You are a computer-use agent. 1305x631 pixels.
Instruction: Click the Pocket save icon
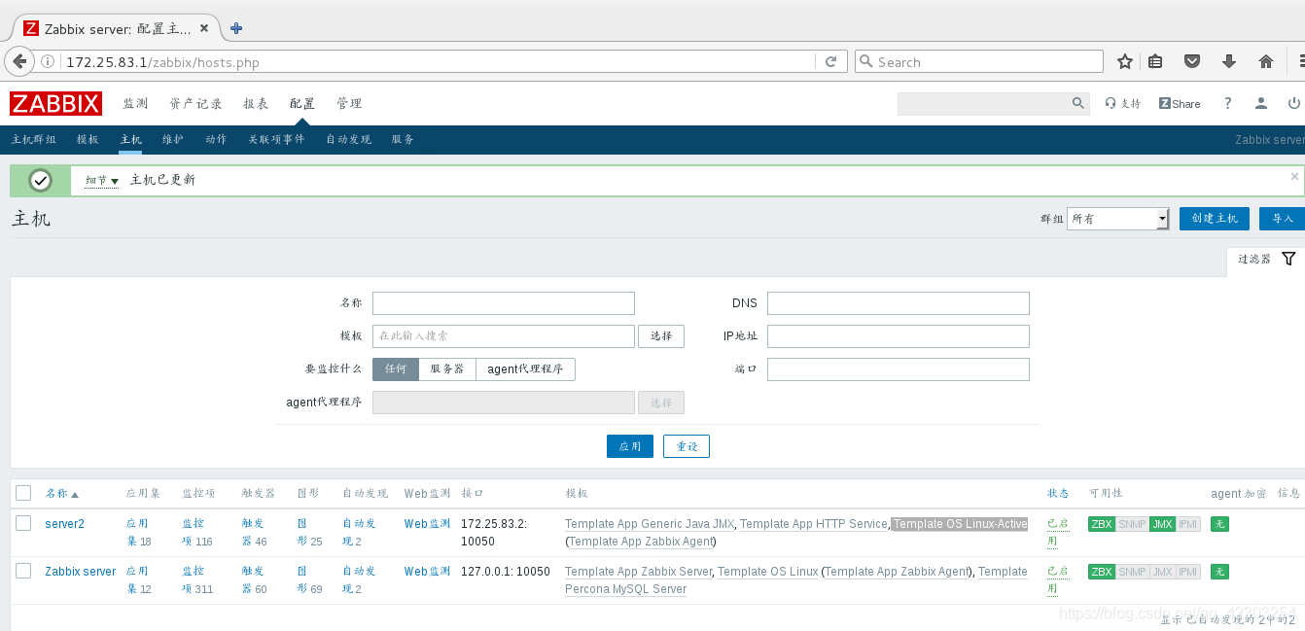1192,61
